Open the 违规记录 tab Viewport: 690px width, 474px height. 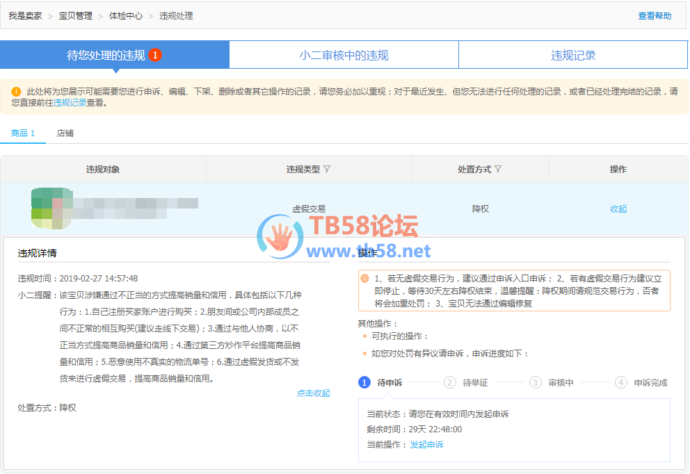(x=573, y=56)
